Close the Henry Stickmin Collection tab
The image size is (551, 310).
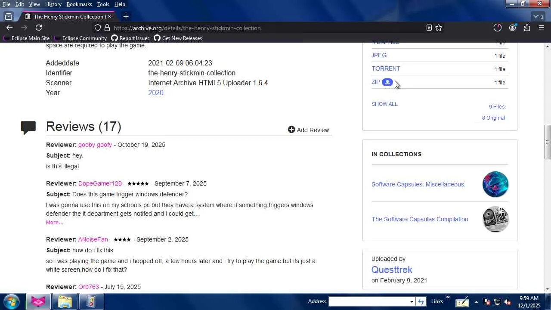109,16
